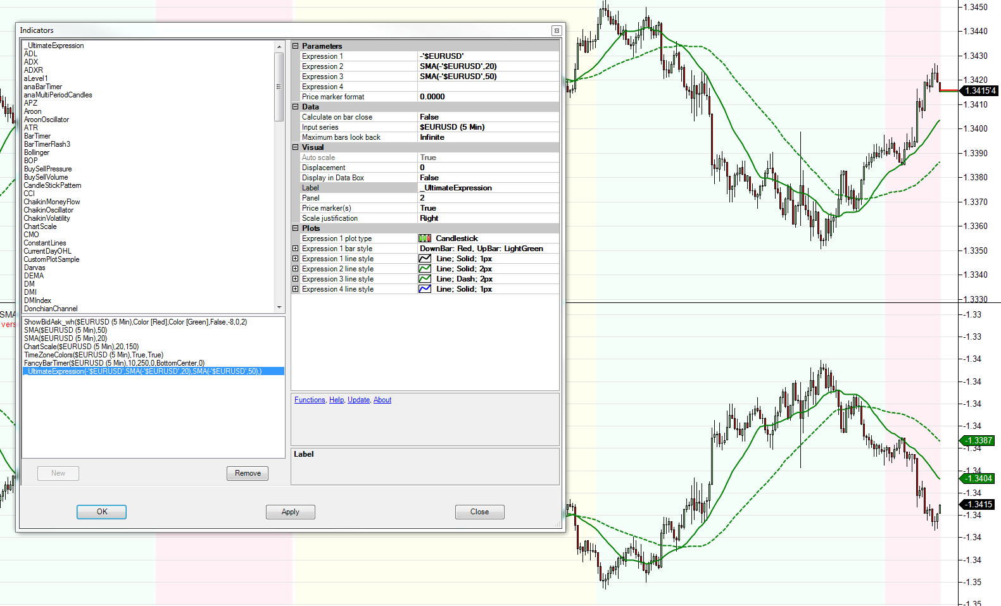
Task: Select applied TimeZoneColors indicator entry
Action: pyautogui.click(x=93, y=355)
